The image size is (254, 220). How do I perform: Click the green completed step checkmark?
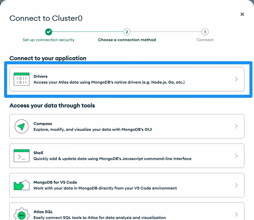pos(49,32)
